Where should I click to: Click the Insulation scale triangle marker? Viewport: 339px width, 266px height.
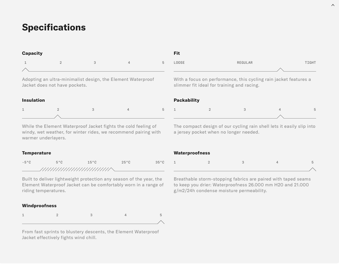58,117
